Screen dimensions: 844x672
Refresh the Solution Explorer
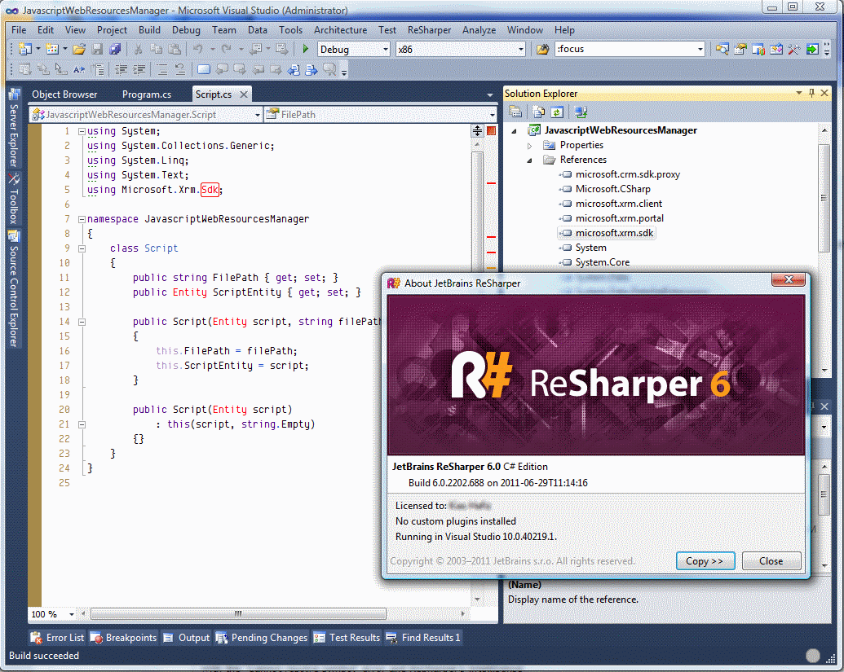pos(555,111)
